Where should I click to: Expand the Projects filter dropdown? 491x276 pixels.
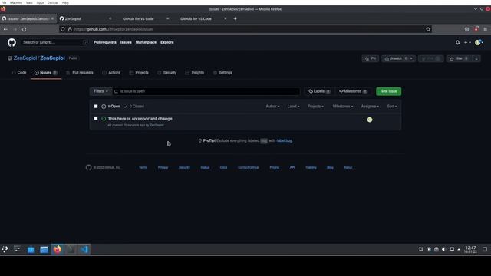click(315, 107)
